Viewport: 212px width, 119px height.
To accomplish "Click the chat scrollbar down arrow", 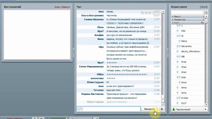I will tap(163, 104).
